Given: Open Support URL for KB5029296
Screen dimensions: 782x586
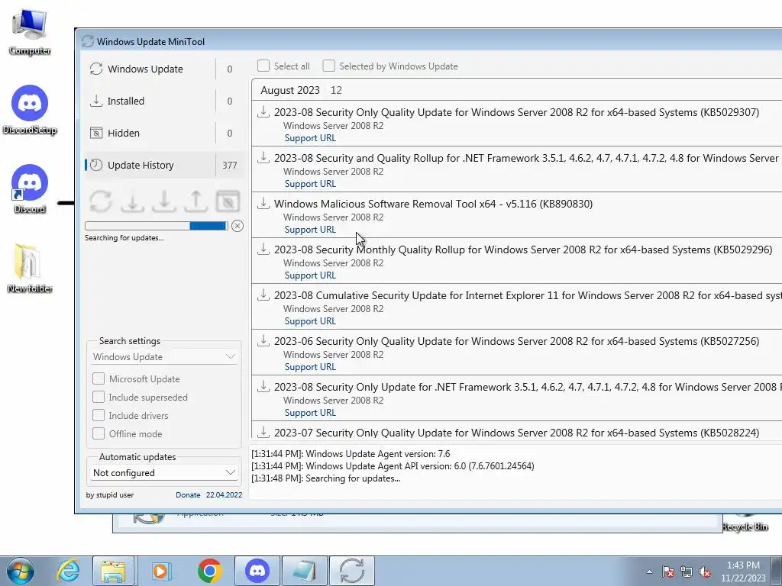Looking at the screenshot, I should pos(310,275).
